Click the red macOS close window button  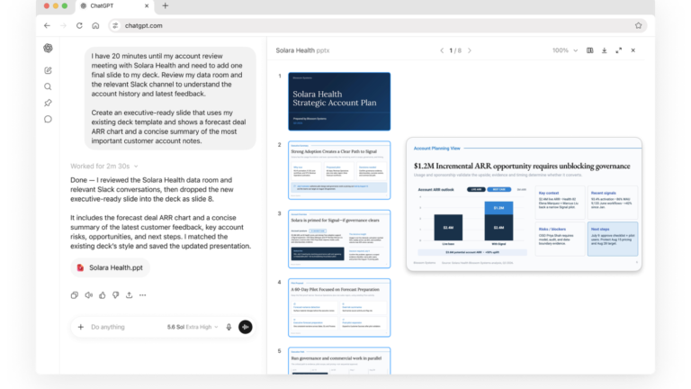[x=47, y=5]
